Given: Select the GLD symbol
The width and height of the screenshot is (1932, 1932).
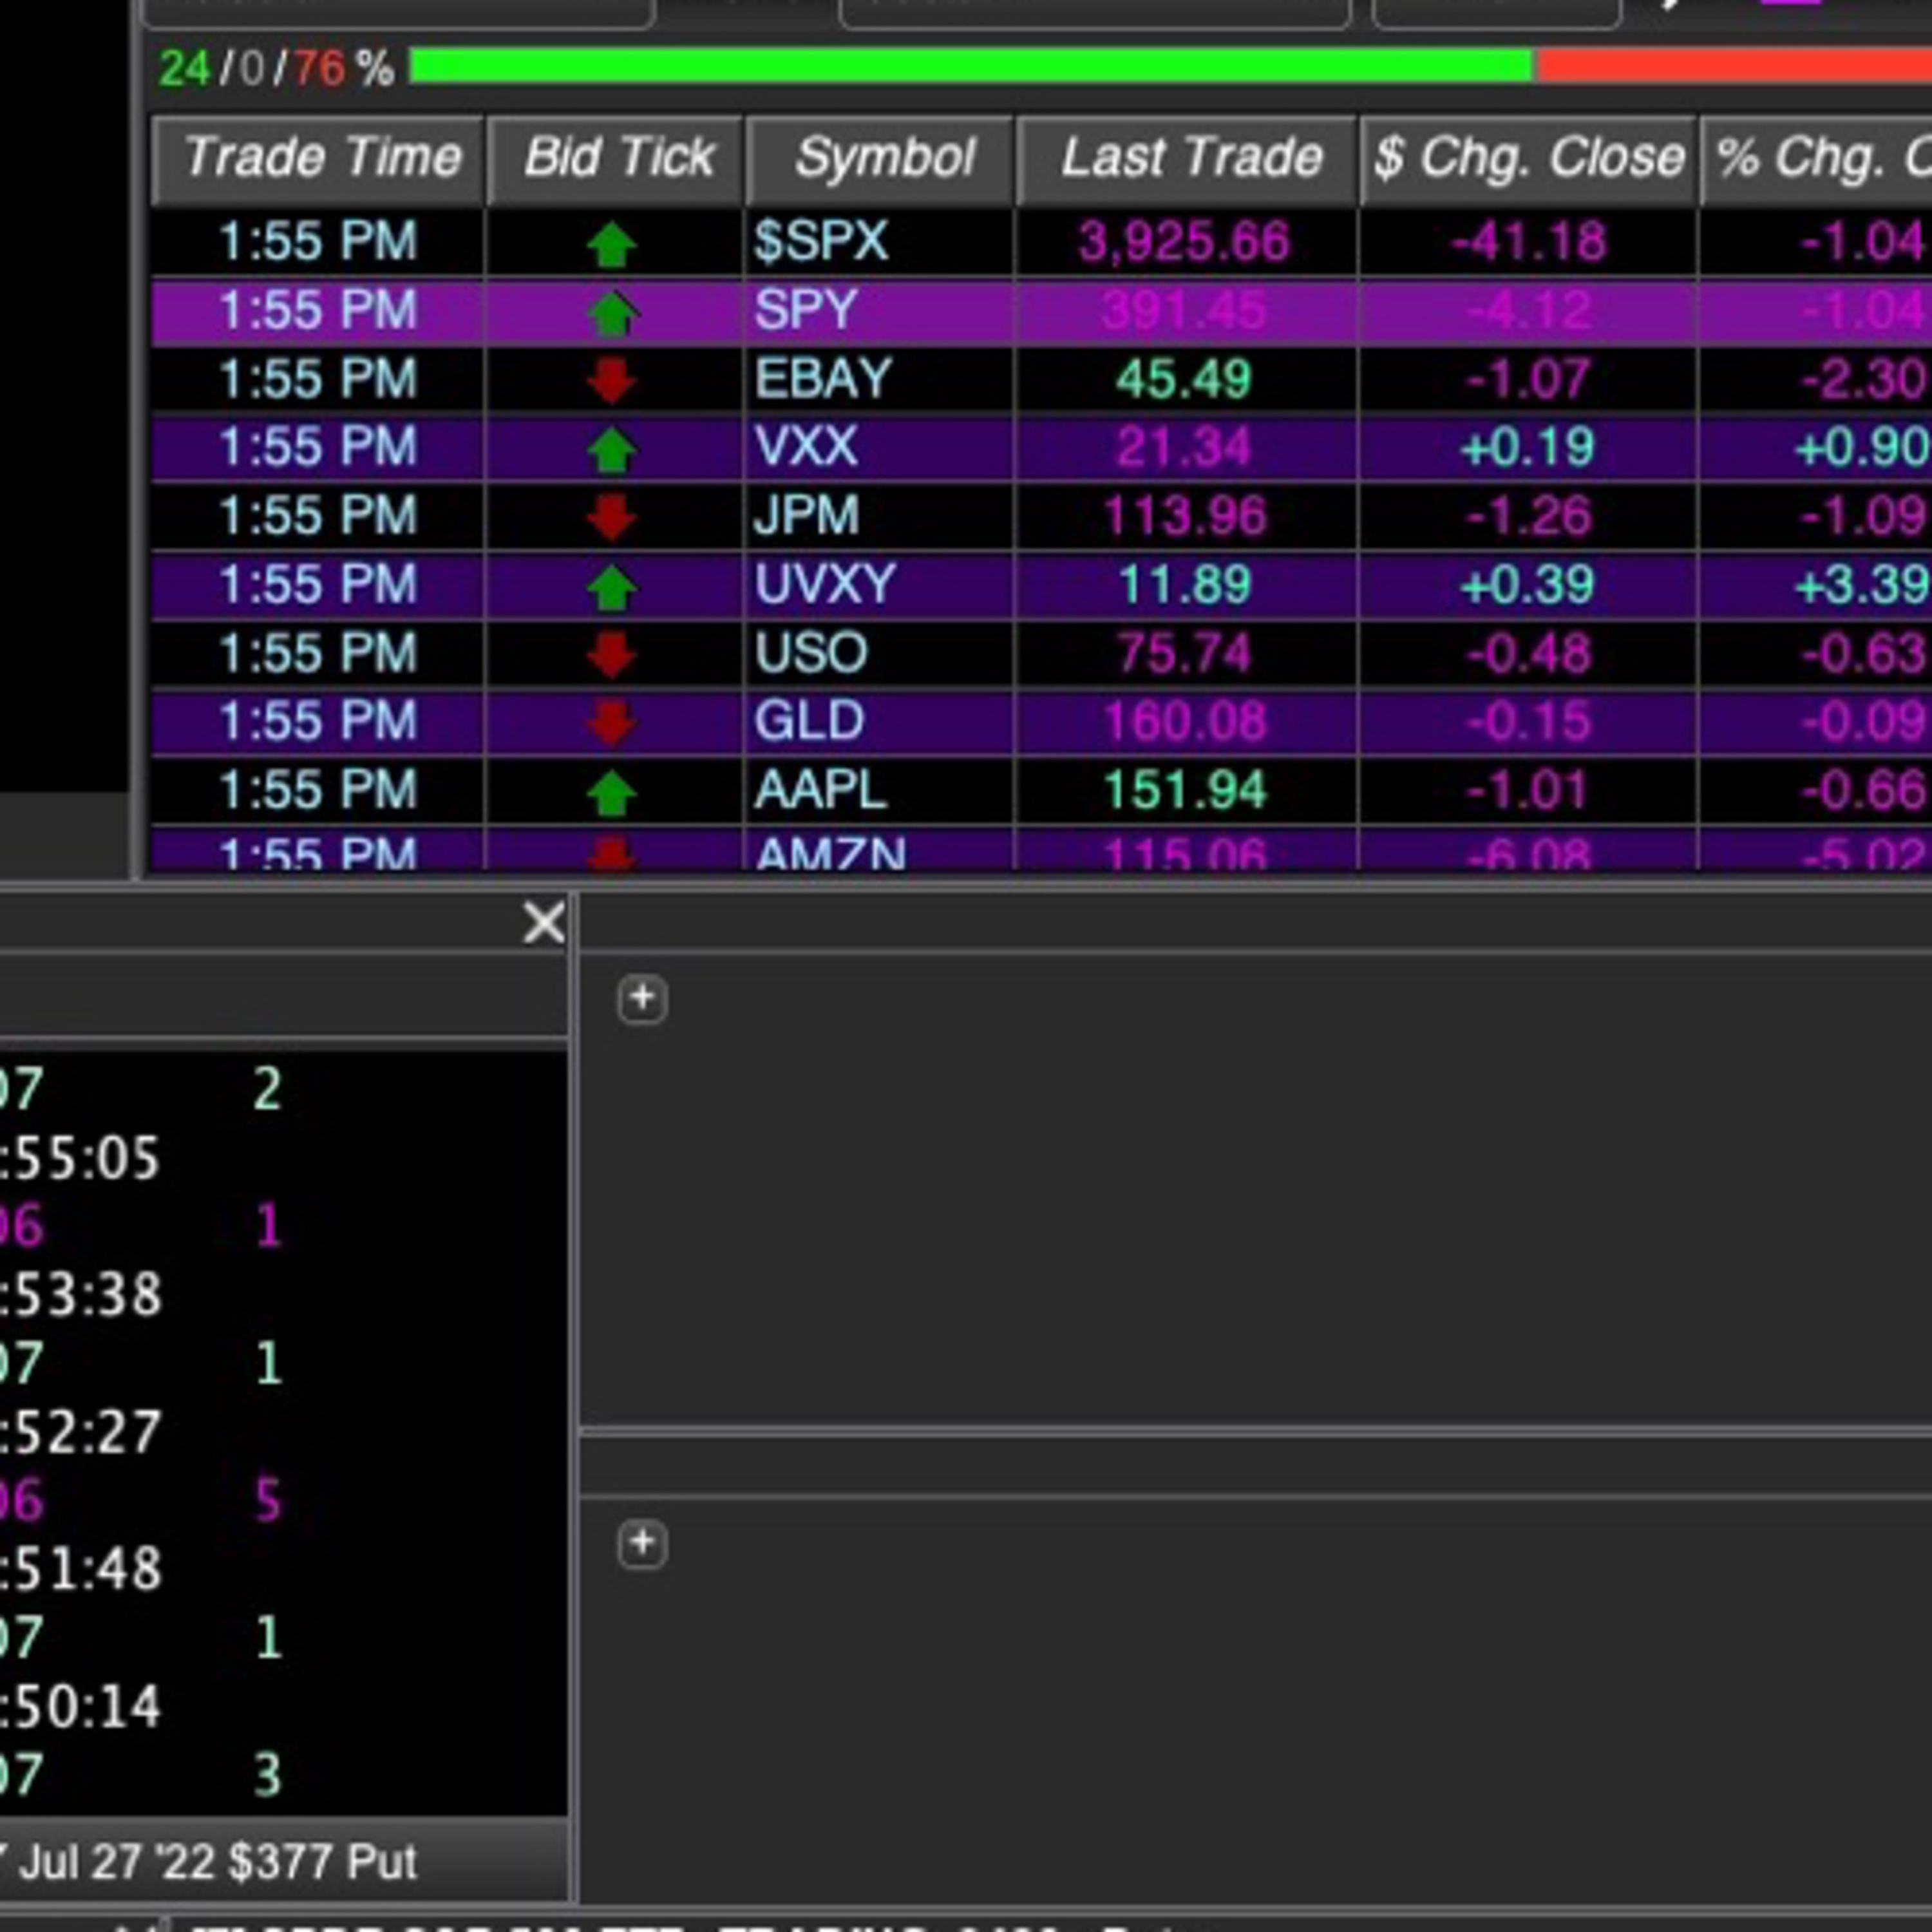Looking at the screenshot, I should pyautogui.click(x=809, y=721).
